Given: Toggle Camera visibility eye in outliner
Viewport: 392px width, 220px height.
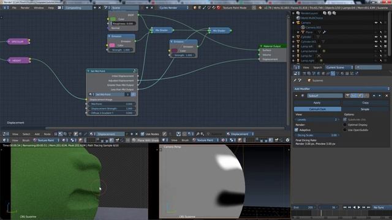Looking at the screenshot, I should tap(375, 23).
